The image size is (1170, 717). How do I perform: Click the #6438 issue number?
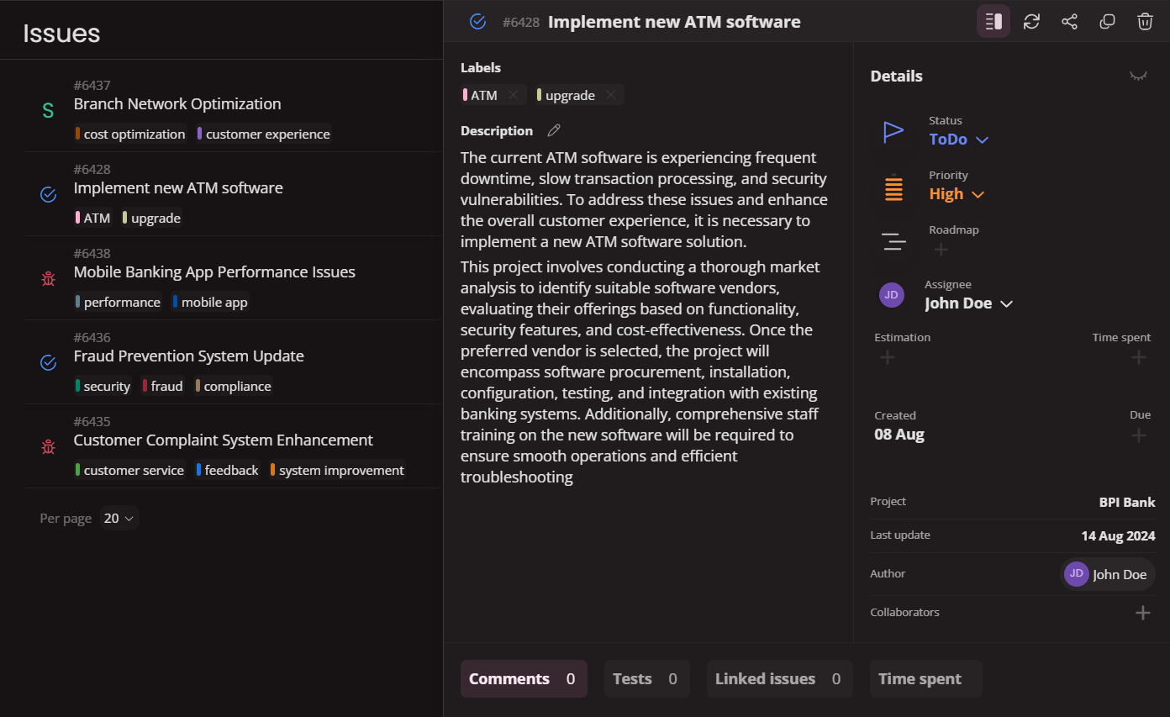pos(92,254)
